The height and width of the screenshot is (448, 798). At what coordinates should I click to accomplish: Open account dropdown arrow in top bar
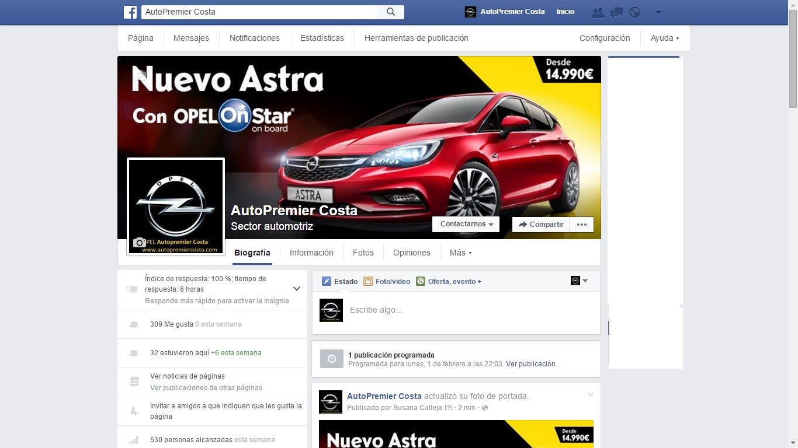pos(658,12)
